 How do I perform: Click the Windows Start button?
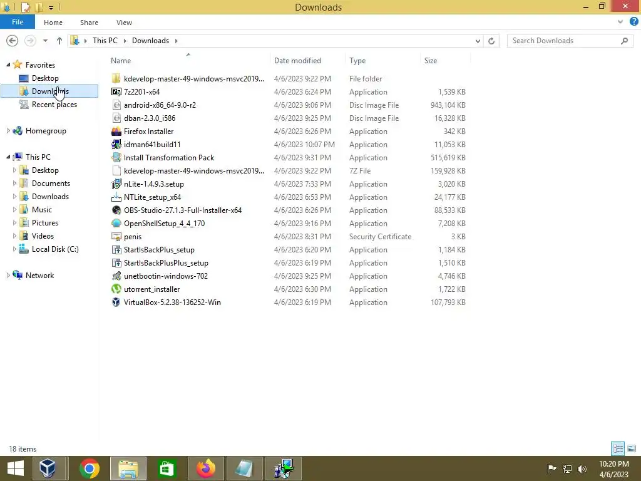point(16,468)
